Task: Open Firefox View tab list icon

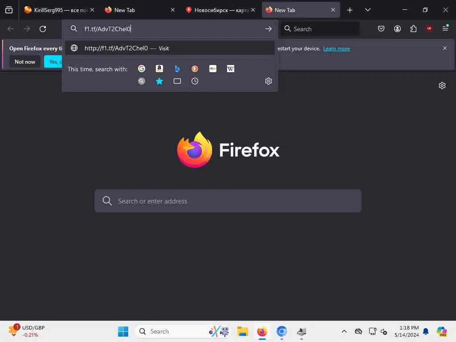Action: click(9, 10)
